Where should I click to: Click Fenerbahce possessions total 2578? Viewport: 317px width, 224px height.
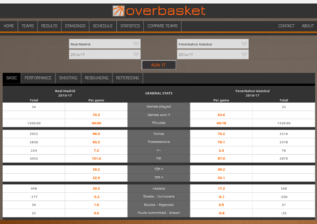(x=283, y=142)
